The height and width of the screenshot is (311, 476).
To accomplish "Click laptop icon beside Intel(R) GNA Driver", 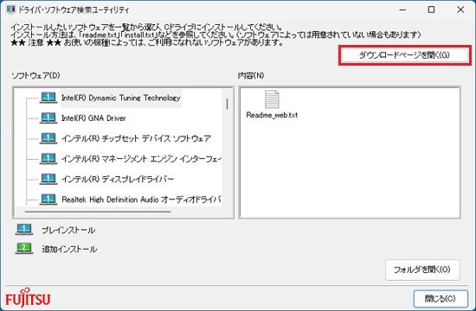I will (x=48, y=118).
